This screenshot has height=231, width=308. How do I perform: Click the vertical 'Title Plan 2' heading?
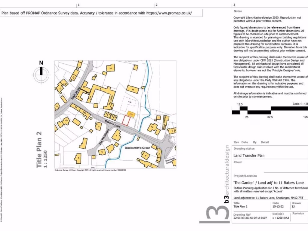tap(40, 150)
